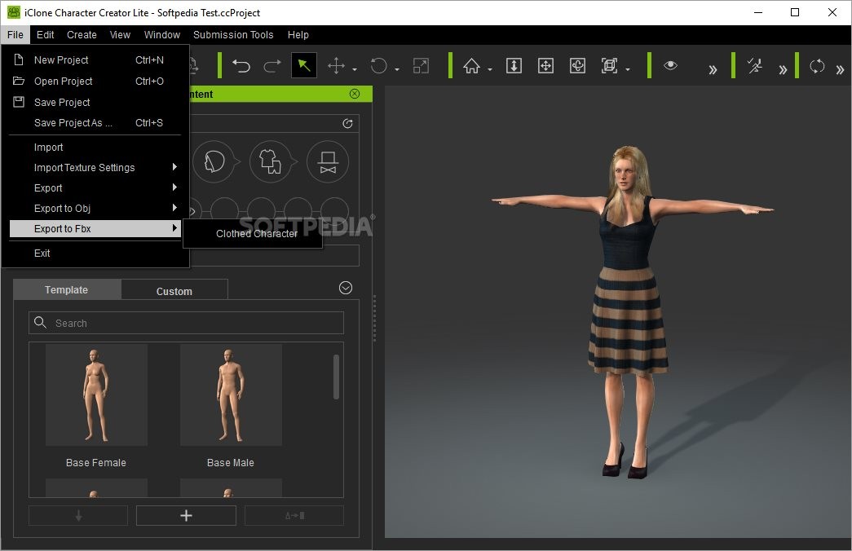852x551 pixels.
Task: Expand the Rotate tool dropdown arrow
Action: (397, 69)
